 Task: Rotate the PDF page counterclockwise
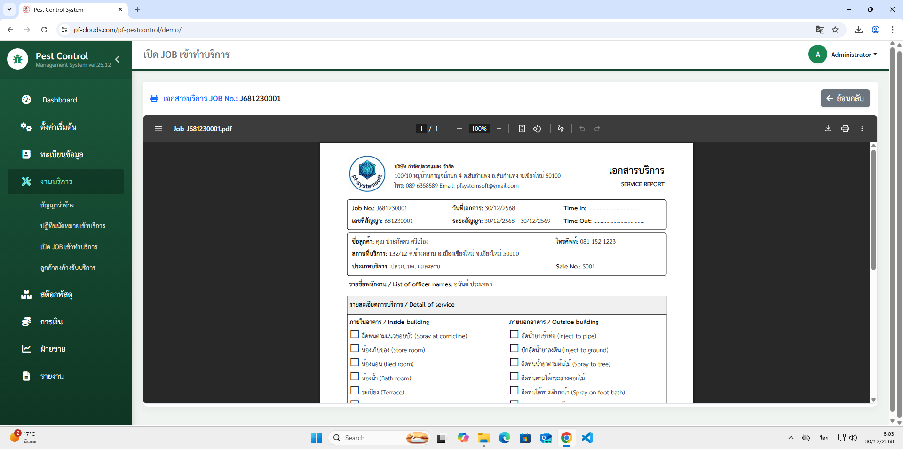point(537,128)
